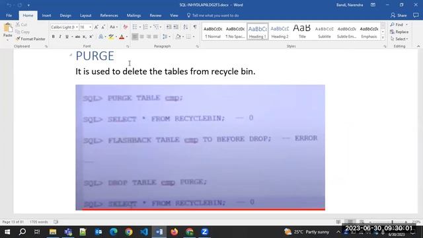Switch to the Layout tab

point(85,15)
